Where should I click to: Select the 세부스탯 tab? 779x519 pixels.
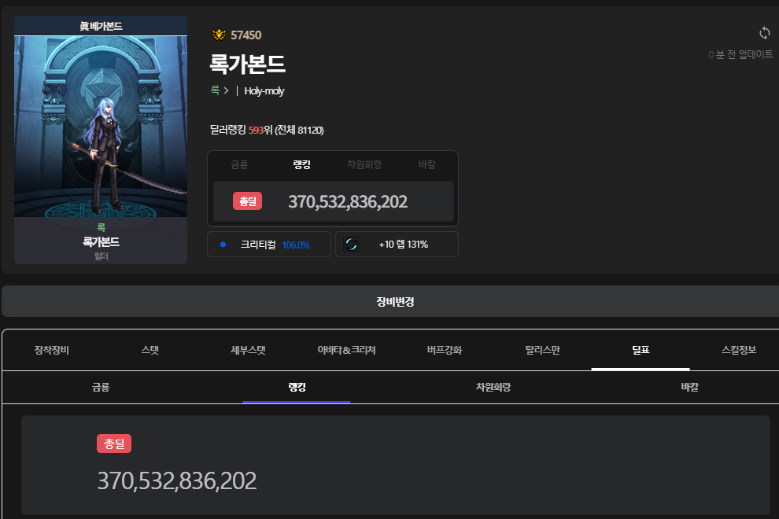click(248, 350)
